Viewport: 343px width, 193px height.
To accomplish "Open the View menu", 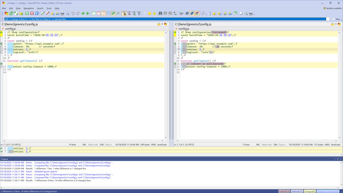I will (18, 8).
